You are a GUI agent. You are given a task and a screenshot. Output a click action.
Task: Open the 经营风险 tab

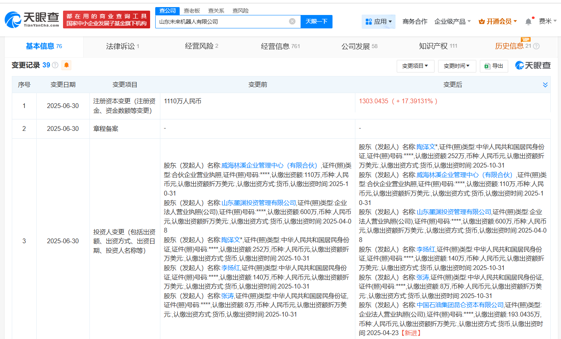click(202, 46)
